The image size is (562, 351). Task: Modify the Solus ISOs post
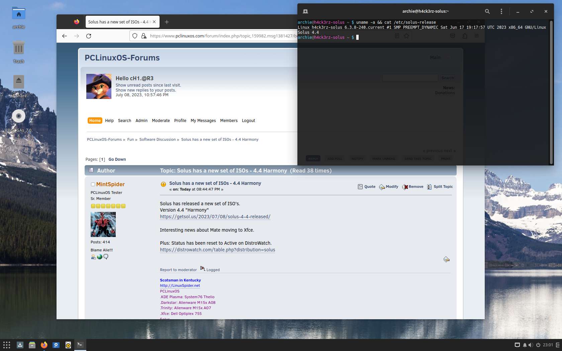point(389,187)
